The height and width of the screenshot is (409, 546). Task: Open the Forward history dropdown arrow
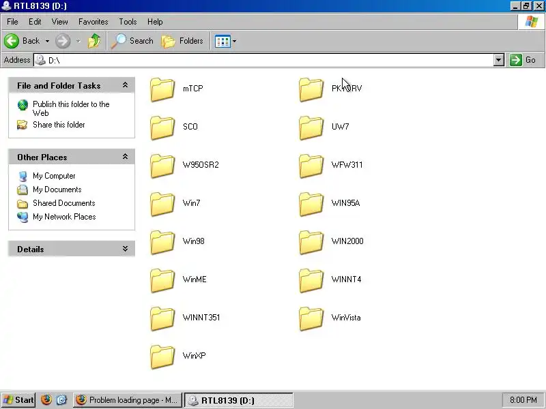(x=78, y=41)
